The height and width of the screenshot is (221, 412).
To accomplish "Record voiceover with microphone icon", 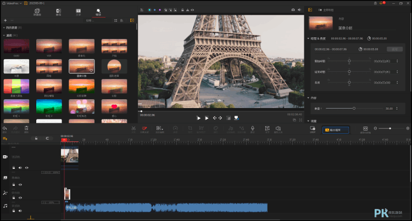I will [x=253, y=128].
